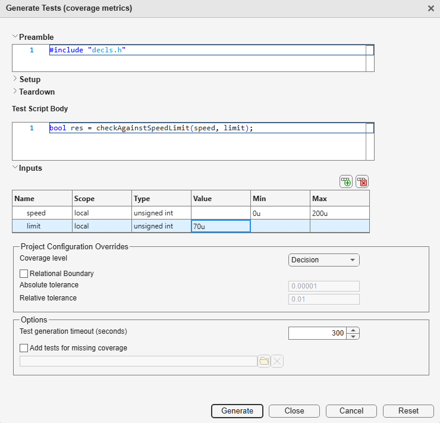Click the Close button
440x423 pixels.
294,411
